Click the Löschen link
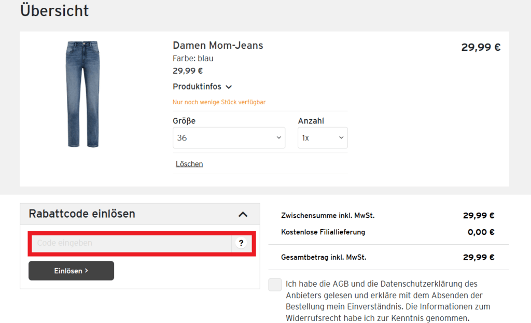531x323 pixels. pos(189,164)
